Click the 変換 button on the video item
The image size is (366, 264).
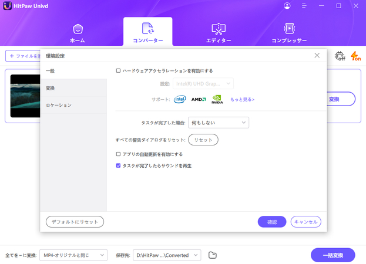(341, 99)
